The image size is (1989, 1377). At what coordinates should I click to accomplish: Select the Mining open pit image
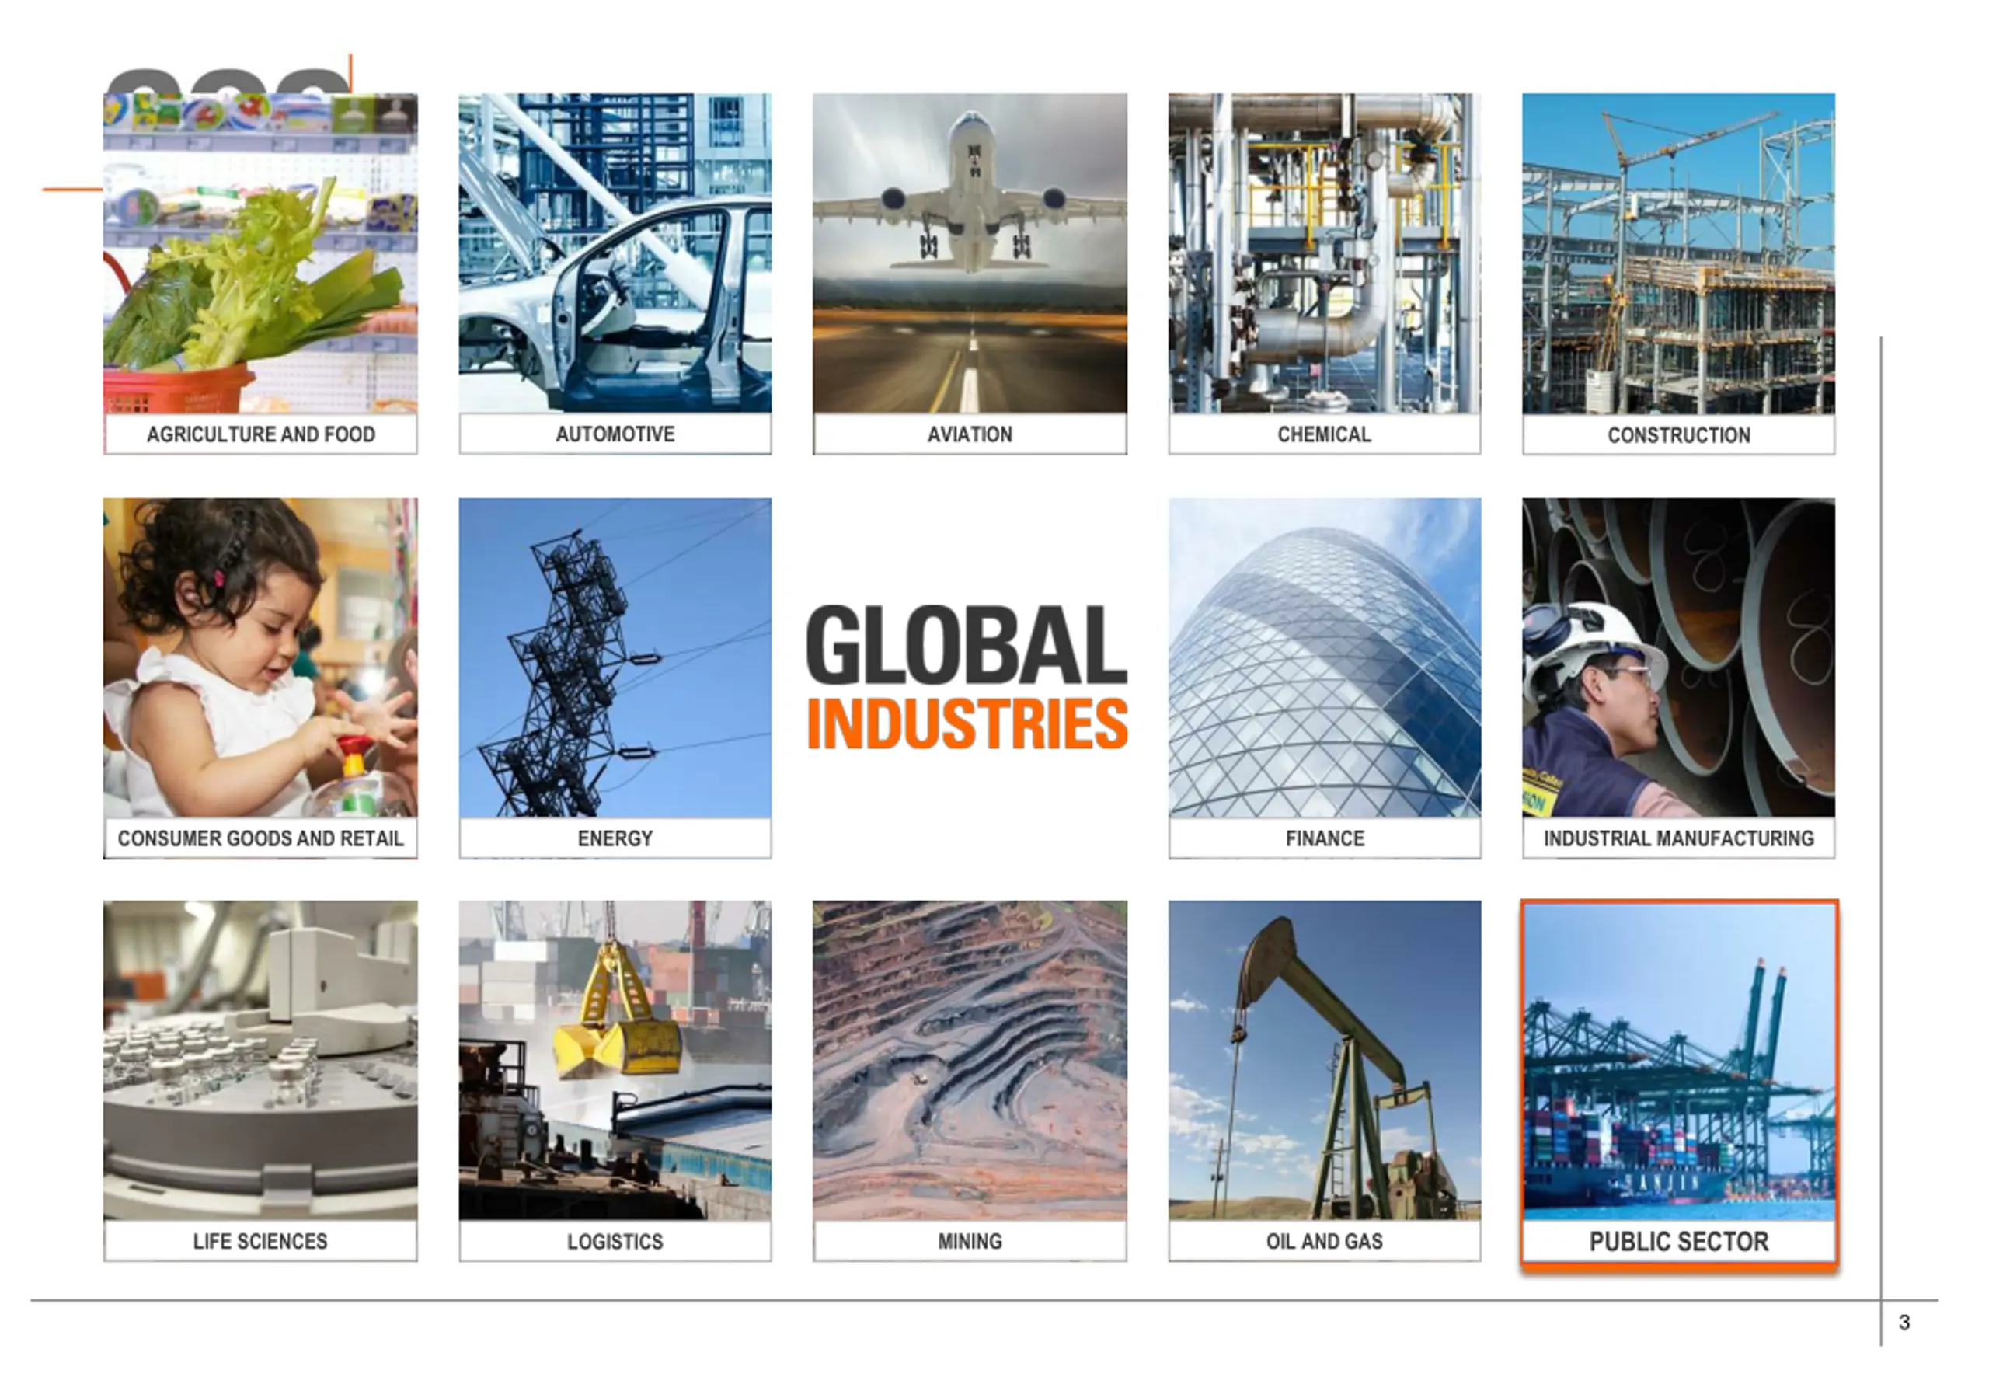tap(970, 1061)
